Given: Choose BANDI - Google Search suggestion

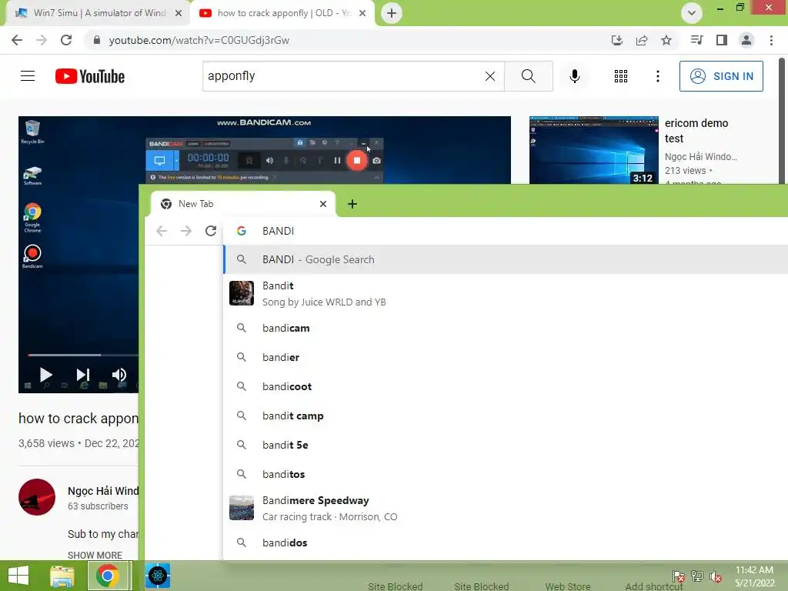Looking at the screenshot, I should pyautogui.click(x=506, y=259).
